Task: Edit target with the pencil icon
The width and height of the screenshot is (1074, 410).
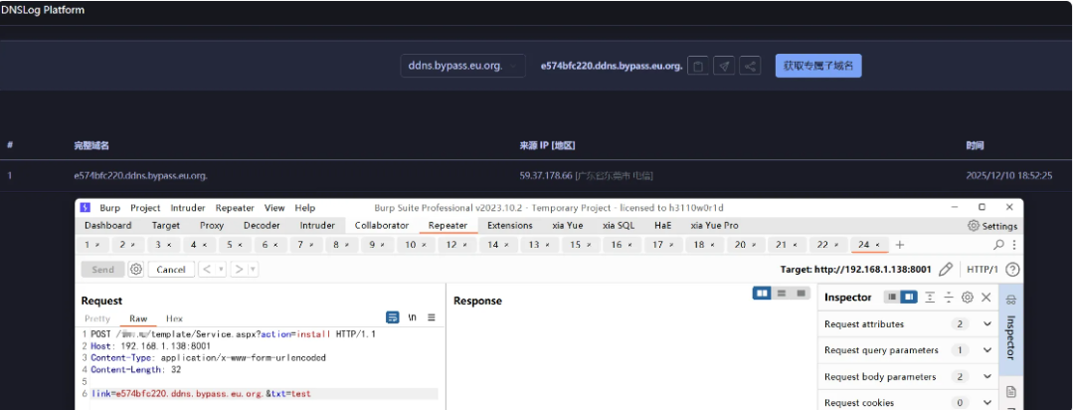Action: pyautogui.click(x=946, y=270)
